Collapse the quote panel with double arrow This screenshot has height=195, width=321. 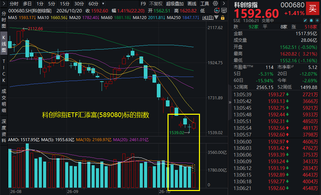coord(230,102)
